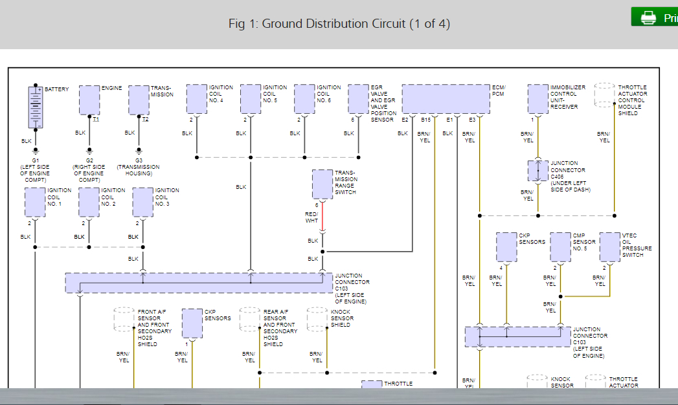
Task: Select the Transmission component box
Action: pyautogui.click(x=139, y=99)
